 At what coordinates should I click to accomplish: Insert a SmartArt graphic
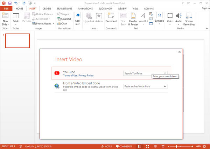64,19
